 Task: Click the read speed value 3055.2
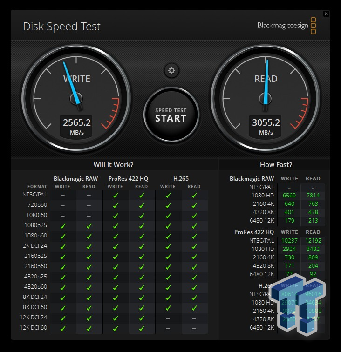266,122
